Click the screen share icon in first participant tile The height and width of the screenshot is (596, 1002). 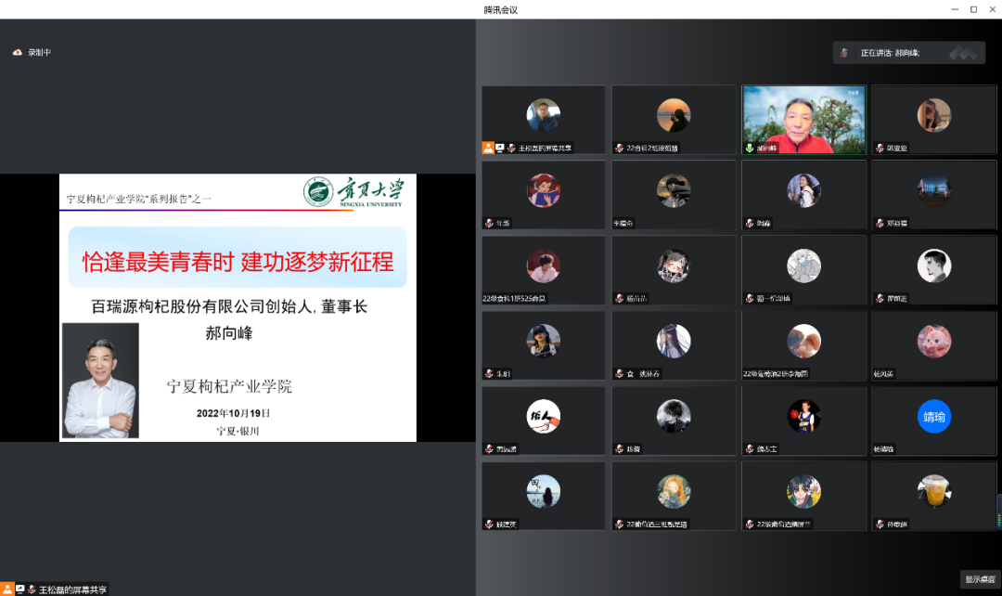[499, 148]
